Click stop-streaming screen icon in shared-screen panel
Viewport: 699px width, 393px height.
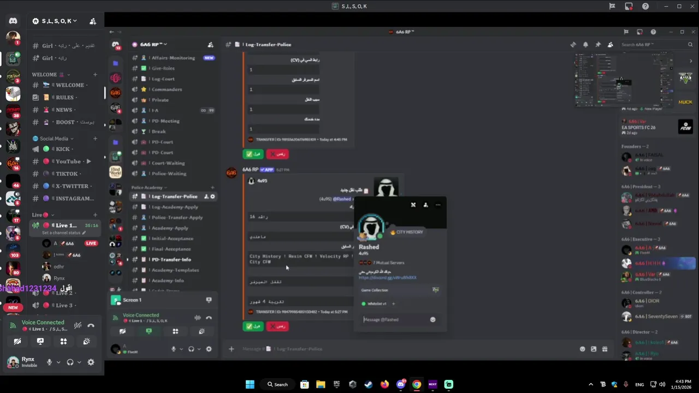[149, 331]
